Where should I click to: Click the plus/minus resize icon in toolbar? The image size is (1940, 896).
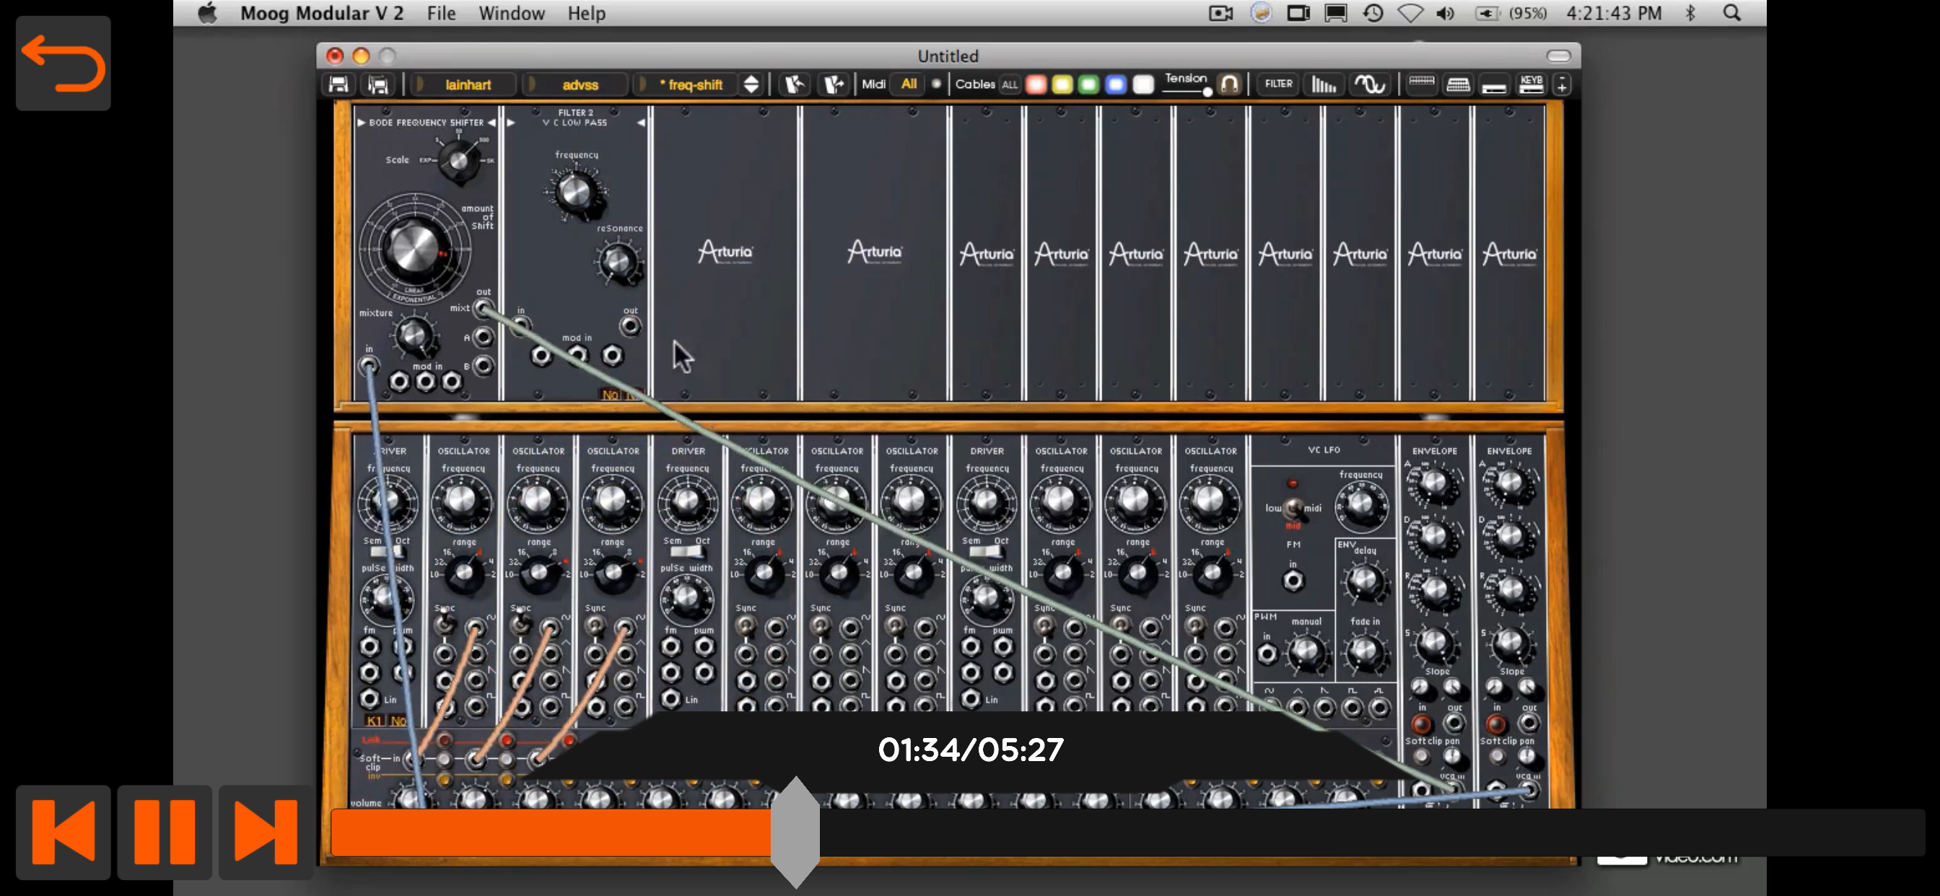click(x=1562, y=84)
